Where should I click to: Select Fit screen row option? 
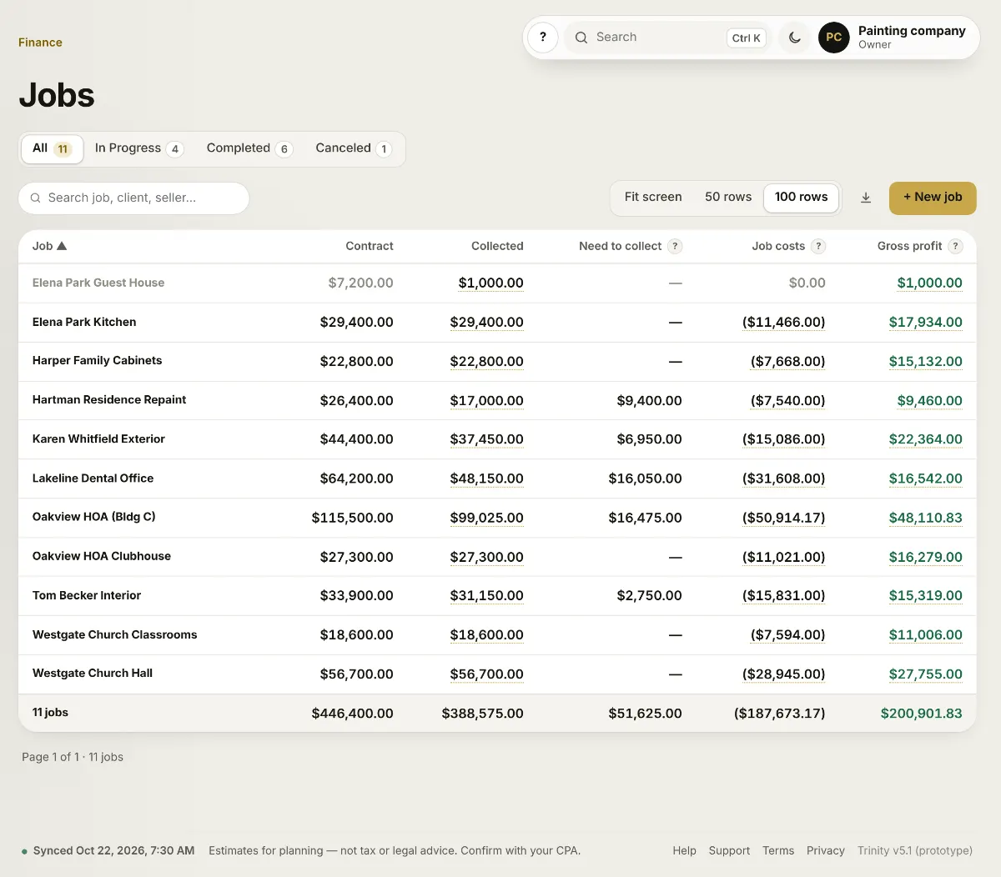[653, 197]
